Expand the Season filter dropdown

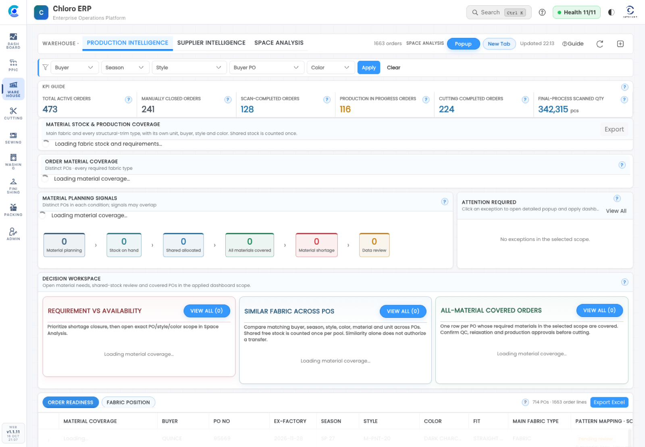125,68
